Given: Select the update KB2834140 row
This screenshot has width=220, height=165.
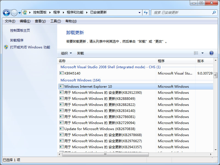Looking at the screenshot, I should [x=136, y=111].
